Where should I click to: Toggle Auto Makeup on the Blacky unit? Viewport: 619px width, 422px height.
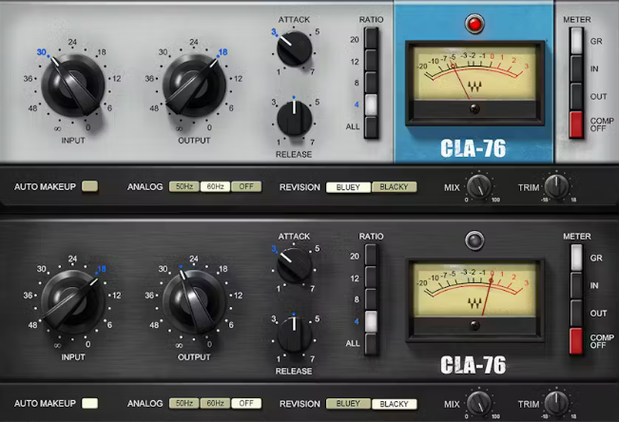point(89,403)
